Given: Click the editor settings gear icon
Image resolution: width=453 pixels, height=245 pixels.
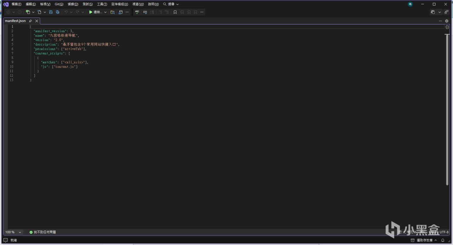Looking at the screenshot, I should point(447,21).
